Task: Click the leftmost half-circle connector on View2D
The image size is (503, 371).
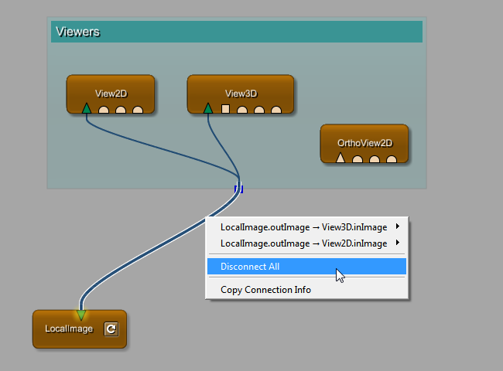Action: click(104, 110)
